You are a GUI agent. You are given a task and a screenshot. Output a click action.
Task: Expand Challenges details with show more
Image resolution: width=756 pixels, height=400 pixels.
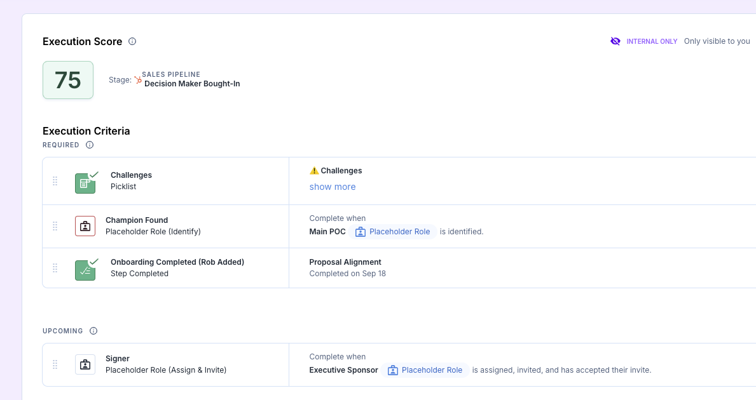(x=333, y=187)
